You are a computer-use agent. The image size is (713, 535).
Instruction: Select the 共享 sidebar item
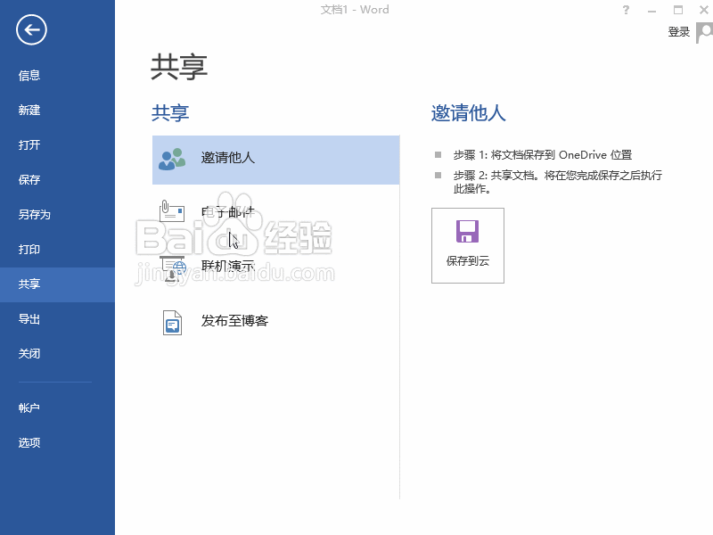57,284
